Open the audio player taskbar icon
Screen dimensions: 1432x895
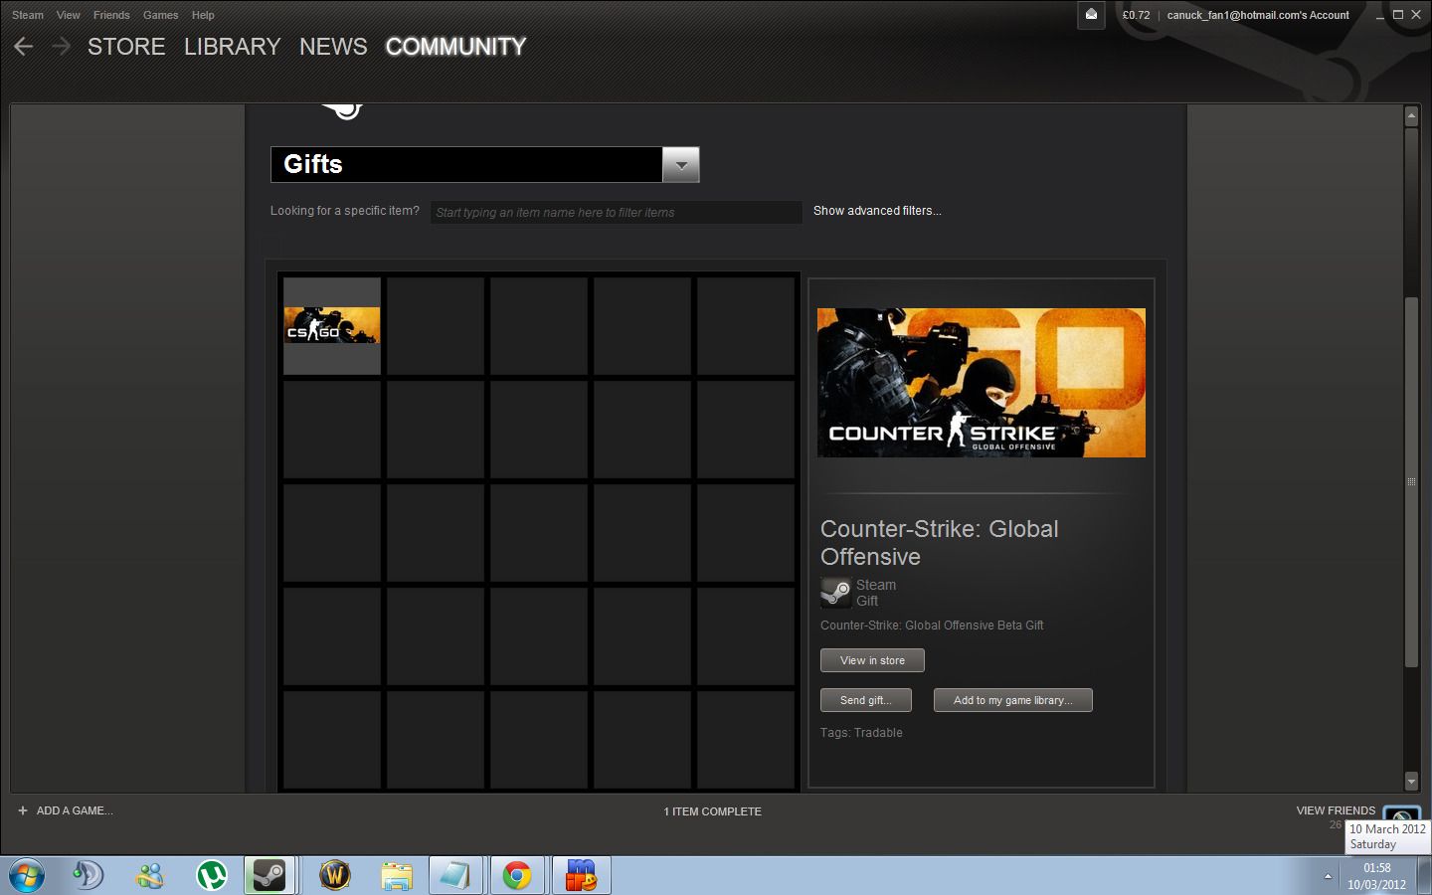coord(89,876)
